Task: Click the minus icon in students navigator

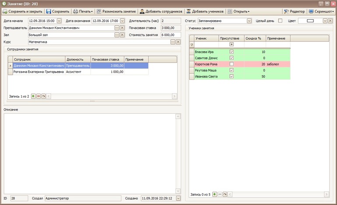Action: [x=220, y=194]
